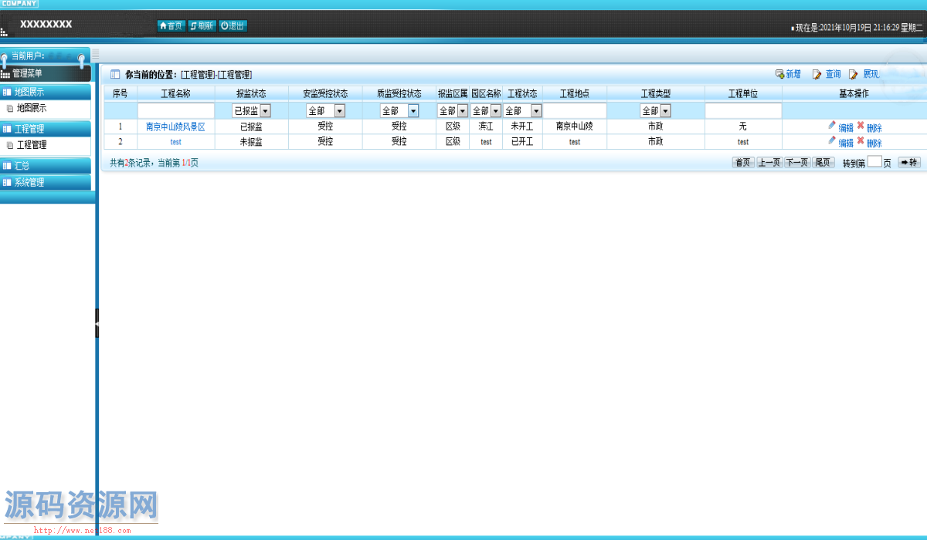Go to 首页 first page in pager

(x=743, y=163)
